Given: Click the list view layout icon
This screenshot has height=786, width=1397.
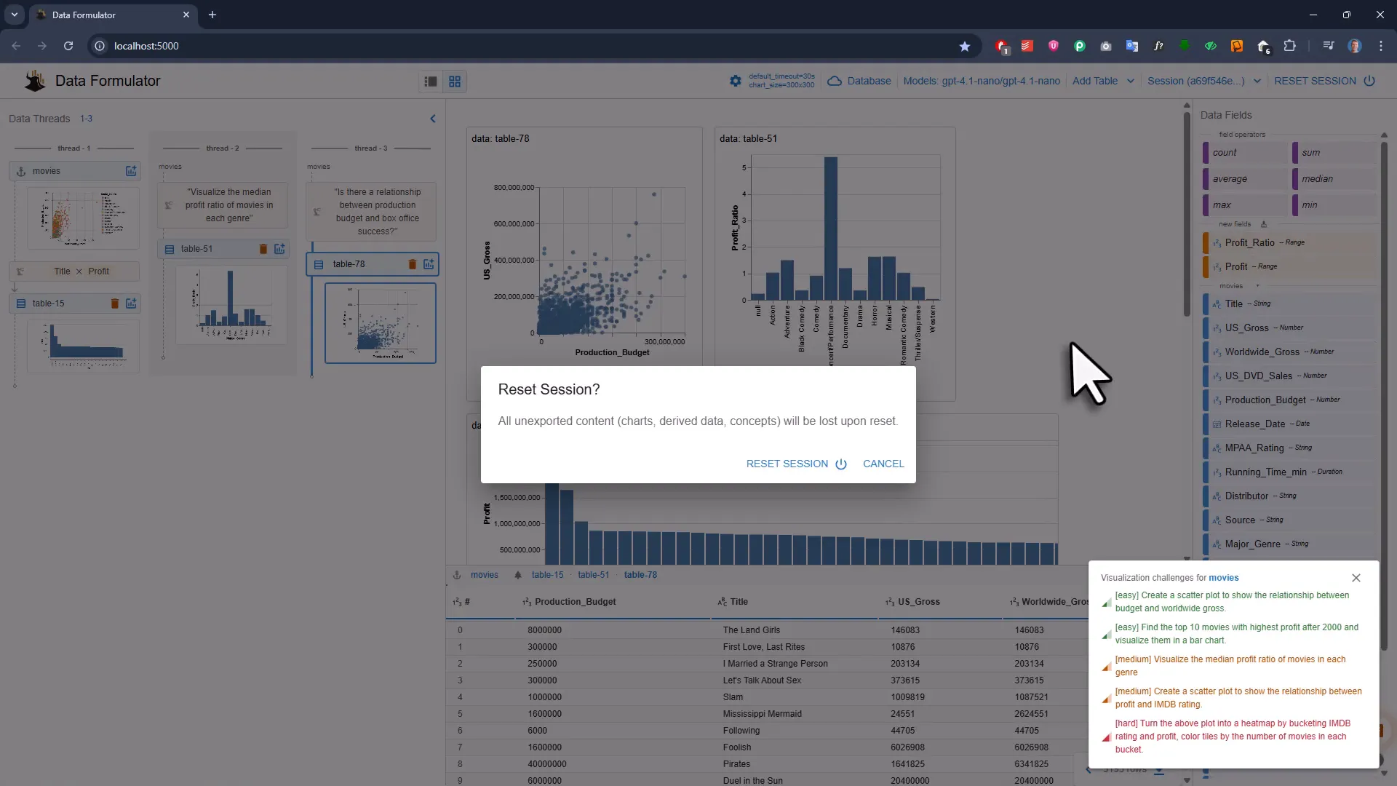Looking at the screenshot, I should 431,82.
